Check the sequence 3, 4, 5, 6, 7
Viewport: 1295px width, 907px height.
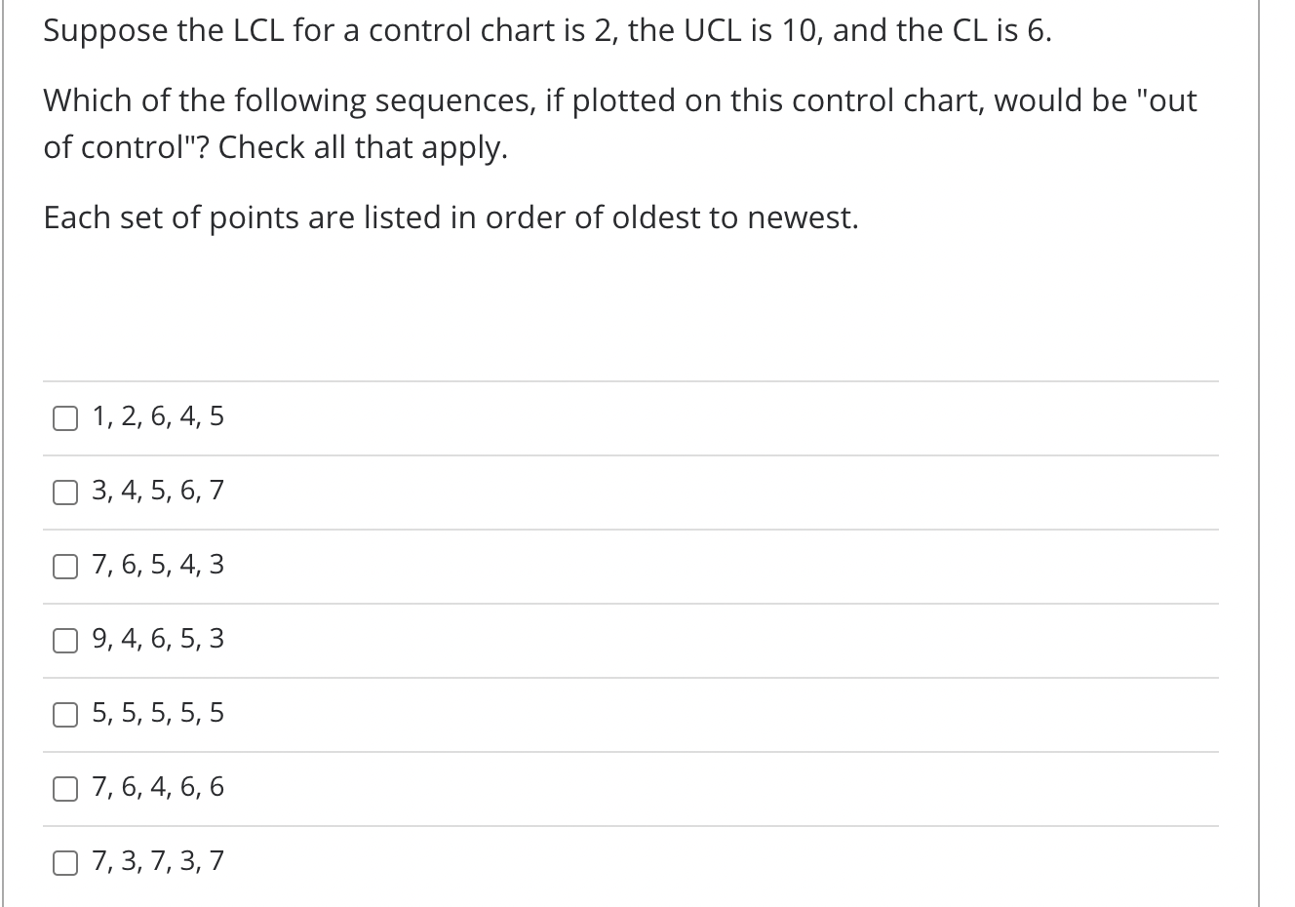(x=64, y=492)
